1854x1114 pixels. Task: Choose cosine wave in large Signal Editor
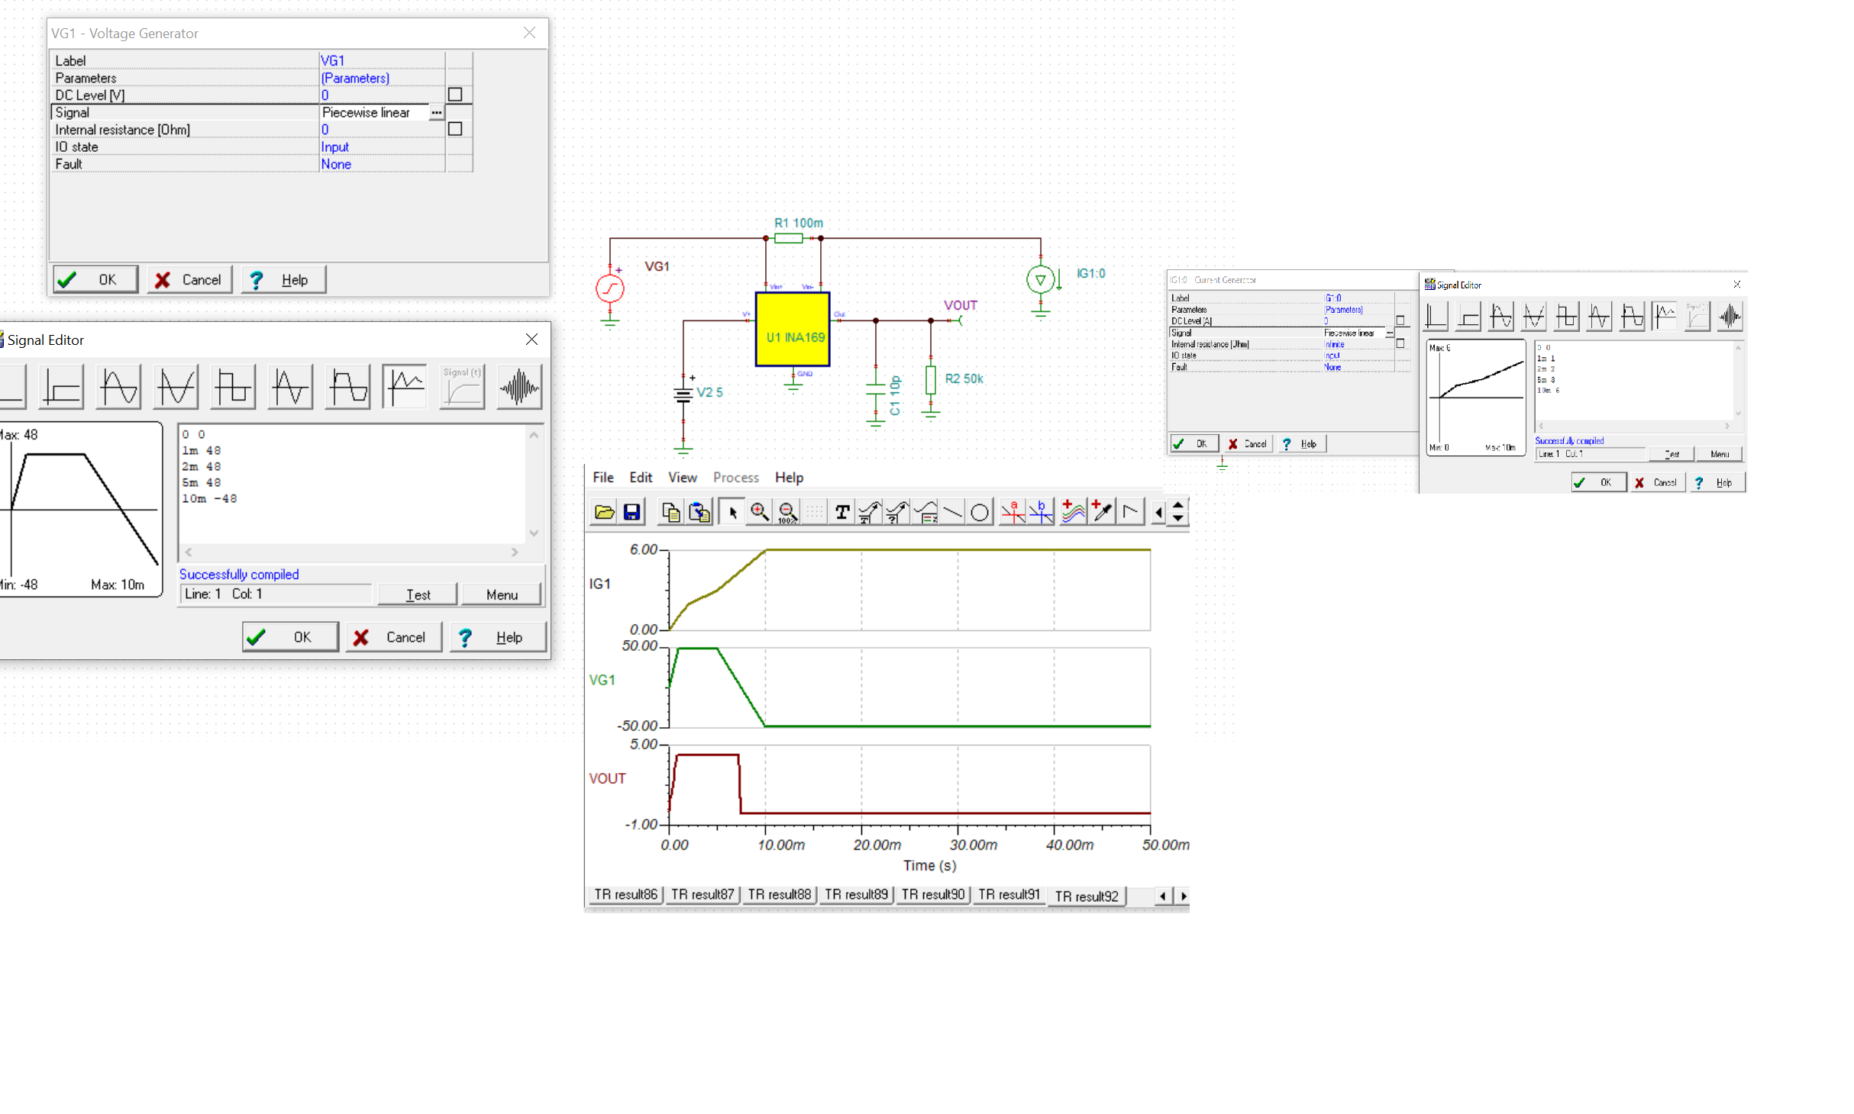[x=176, y=387]
